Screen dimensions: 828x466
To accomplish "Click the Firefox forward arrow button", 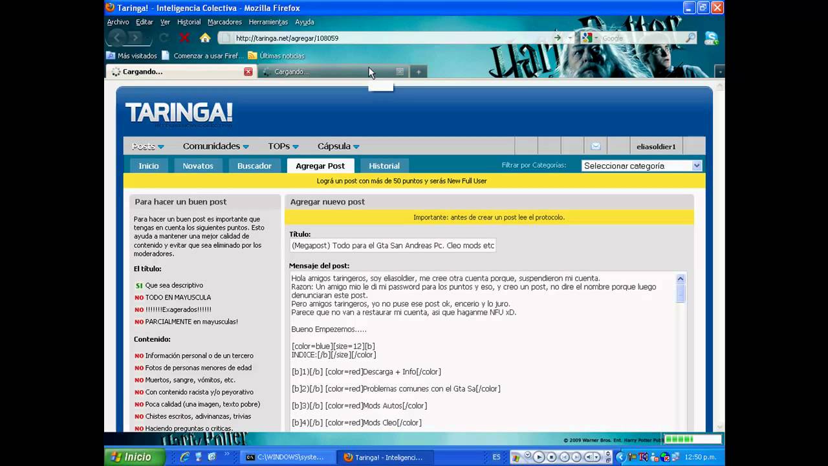I will point(135,38).
